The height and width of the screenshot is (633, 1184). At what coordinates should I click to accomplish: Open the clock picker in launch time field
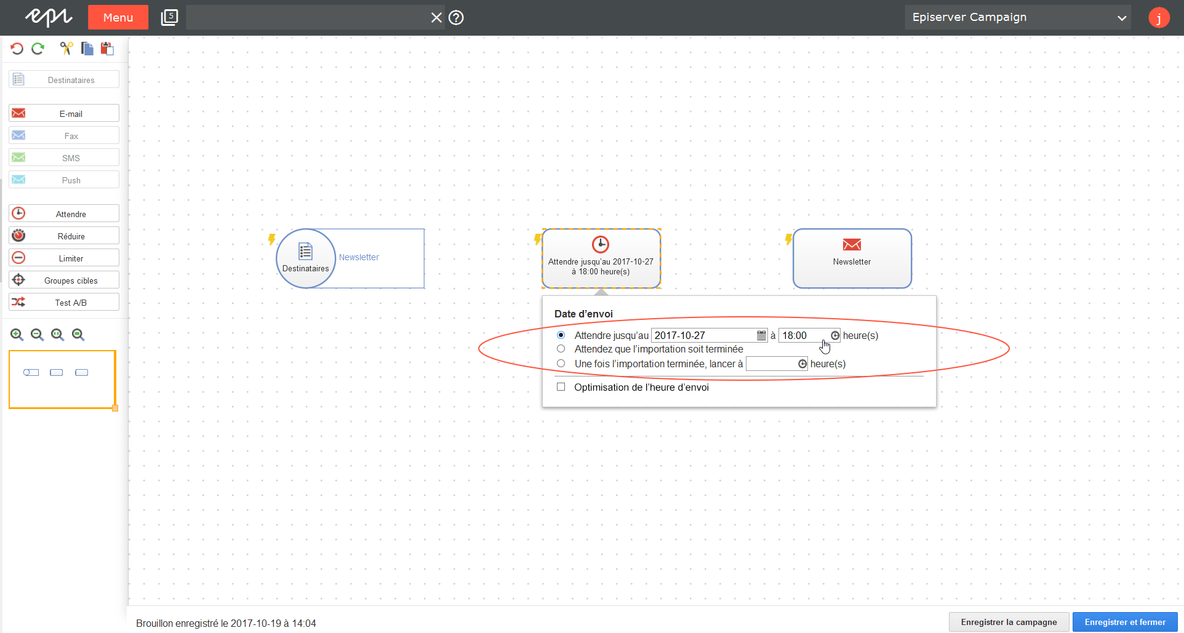click(x=802, y=364)
